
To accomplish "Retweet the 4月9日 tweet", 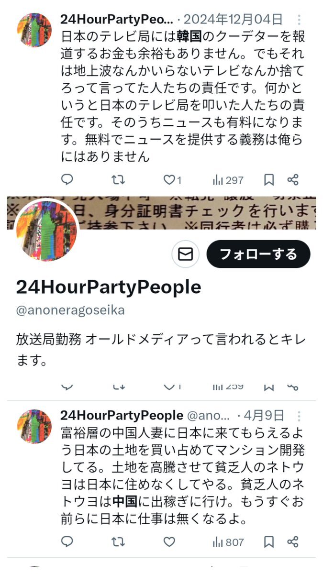I will [x=118, y=542].
